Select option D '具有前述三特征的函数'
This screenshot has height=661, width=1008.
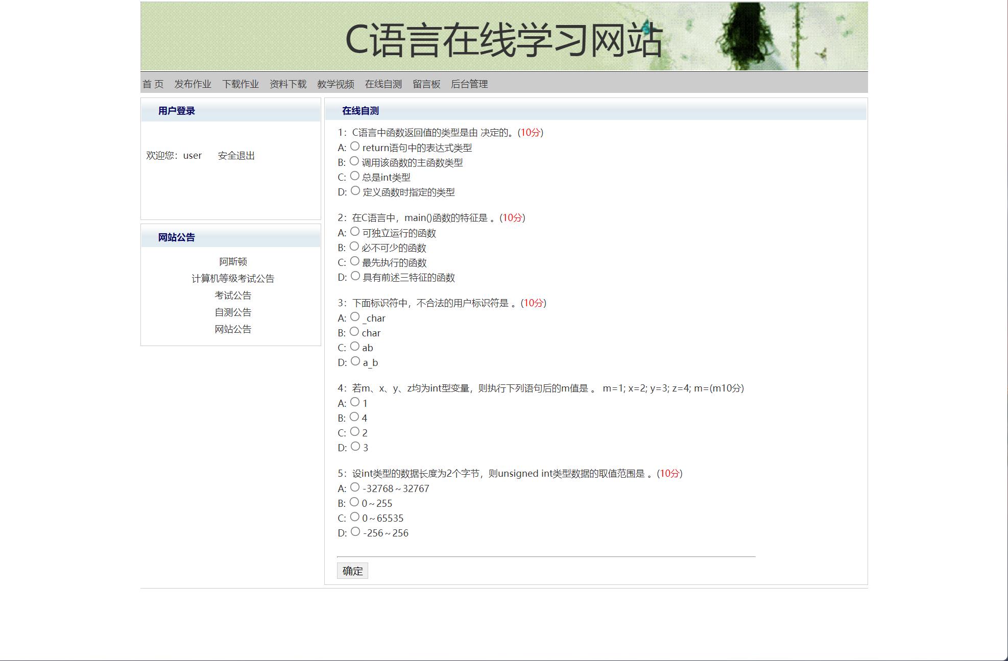(x=355, y=277)
